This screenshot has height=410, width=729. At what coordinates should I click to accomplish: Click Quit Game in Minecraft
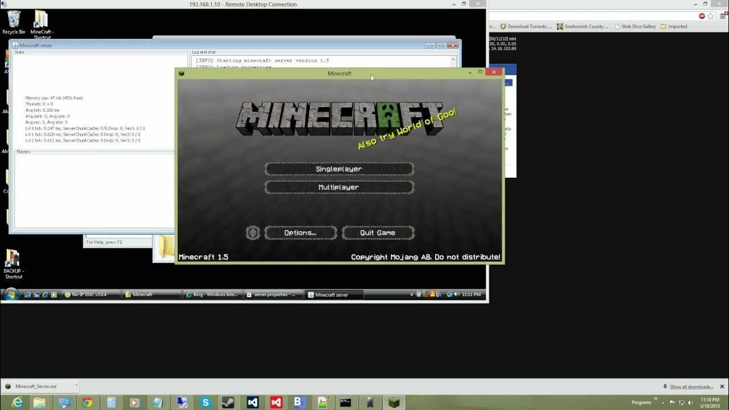pos(378,233)
